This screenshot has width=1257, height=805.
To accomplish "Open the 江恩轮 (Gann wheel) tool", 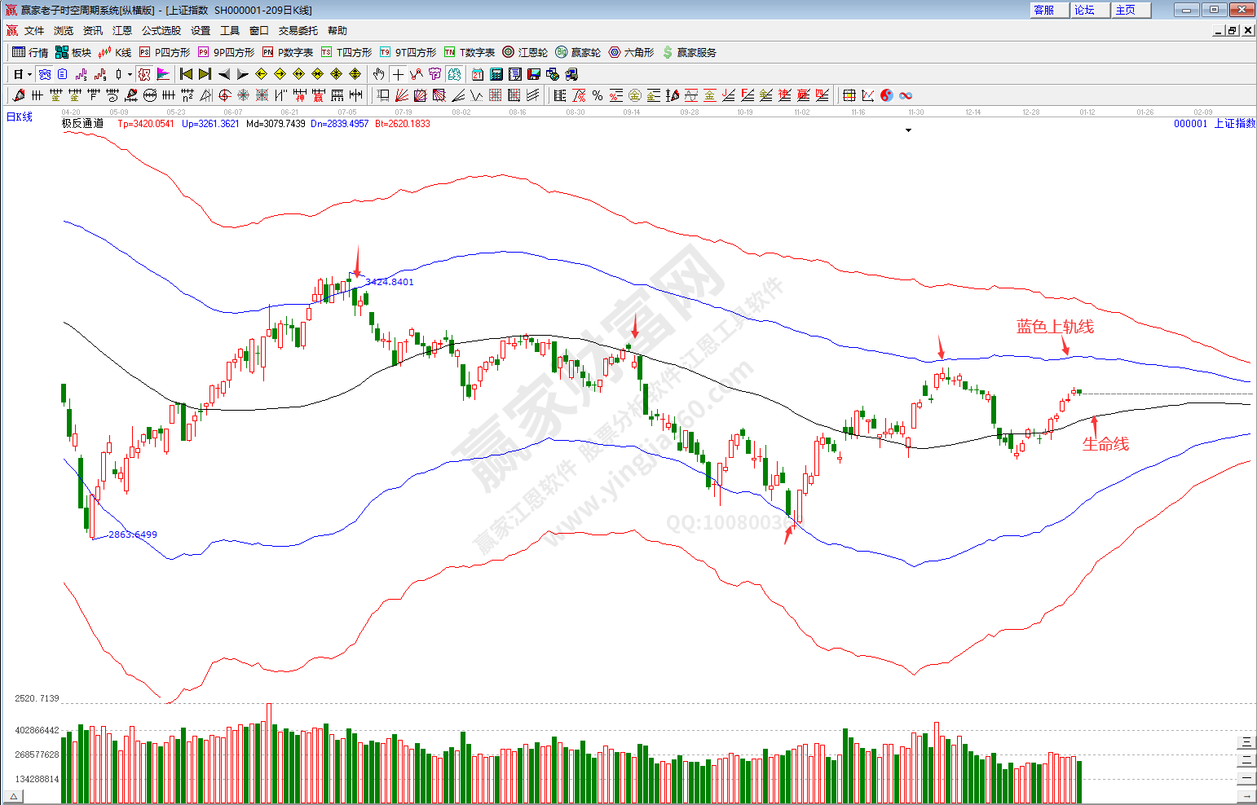I will [524, 52].
